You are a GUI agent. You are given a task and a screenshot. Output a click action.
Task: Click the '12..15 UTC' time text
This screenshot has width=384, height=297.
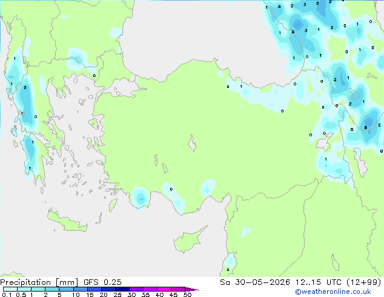(319, 282)
